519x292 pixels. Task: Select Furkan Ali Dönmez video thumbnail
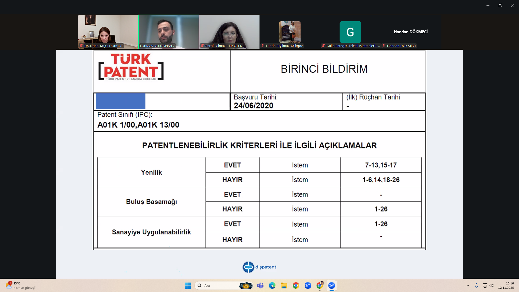(169, 32)
